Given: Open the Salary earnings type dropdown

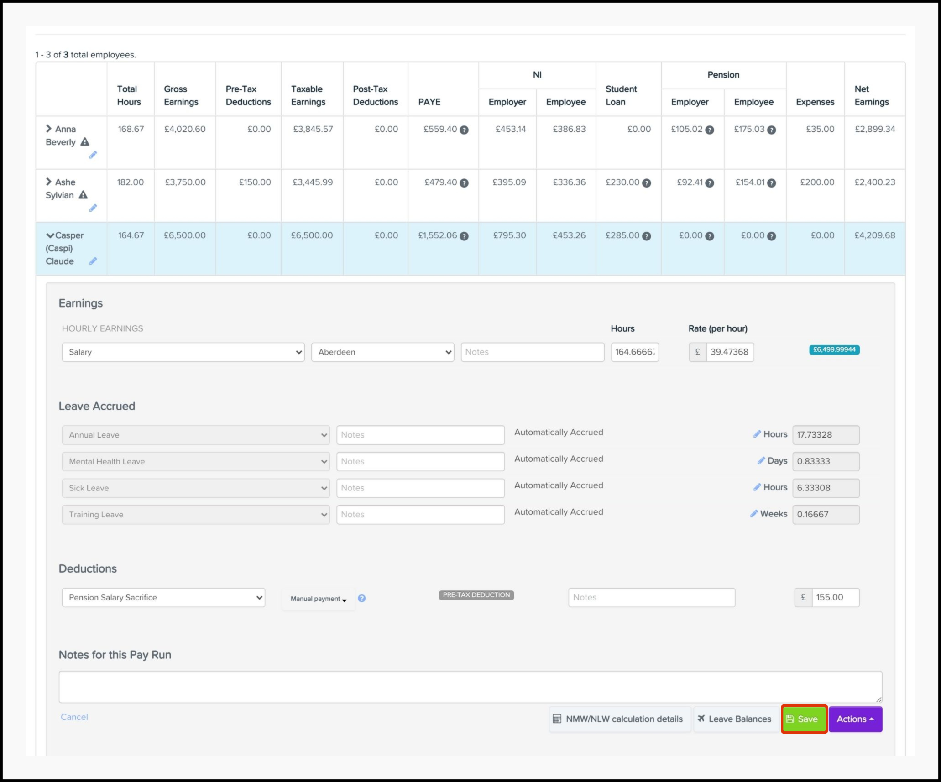Looking at the screenshot, I should (x=183, y=352).
